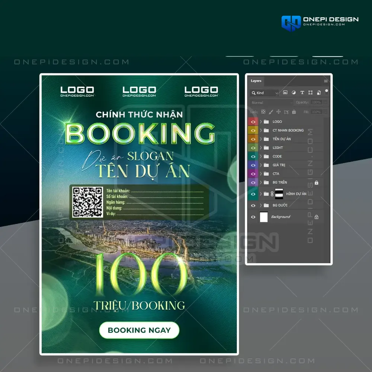Click the folder icon of TÊN DỰ ÁN group

[x=266, y=139]
